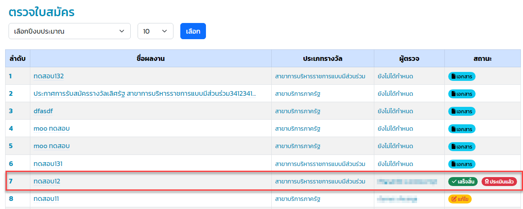Viewport: 523px width, 209px height.
Task: Click the green เสร็จสิ้น badge
Action: (463, 181)
